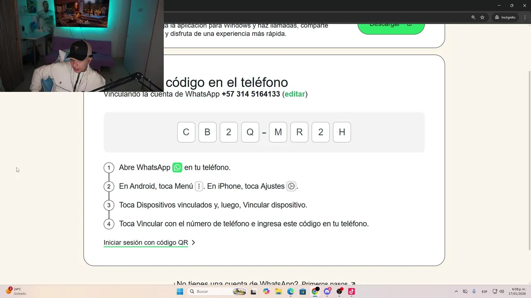Select the code box with letter Q

250,132
